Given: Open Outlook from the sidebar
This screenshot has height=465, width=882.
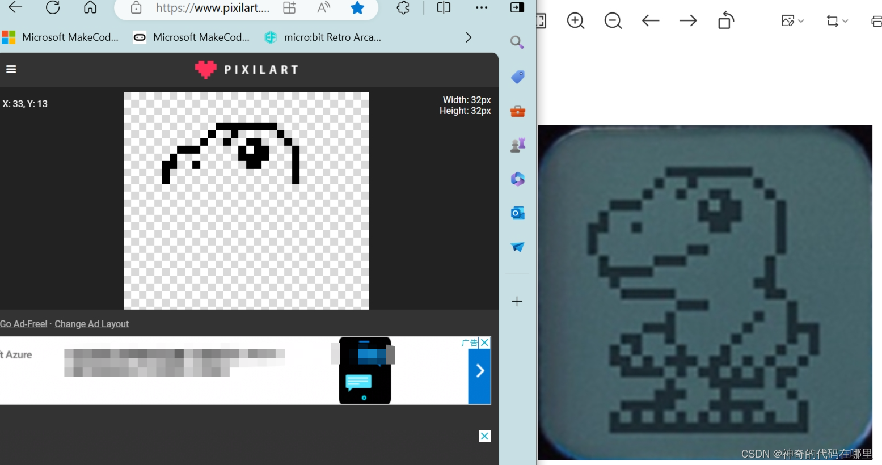Looking at the screenshot, I should coord(517,213).
